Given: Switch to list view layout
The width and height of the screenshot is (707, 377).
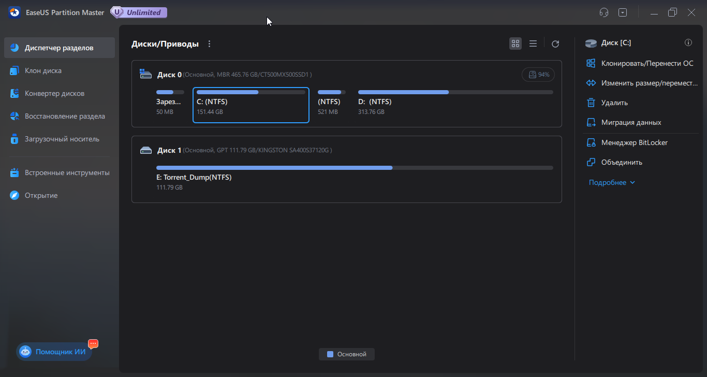Looking at the screenshot, I should coord(533,44).
